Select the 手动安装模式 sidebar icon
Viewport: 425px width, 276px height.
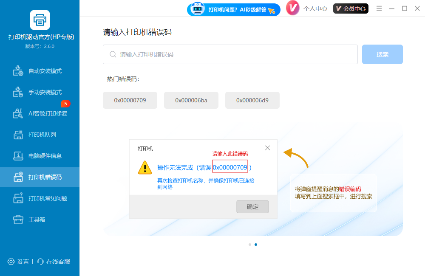pos(19,92)
